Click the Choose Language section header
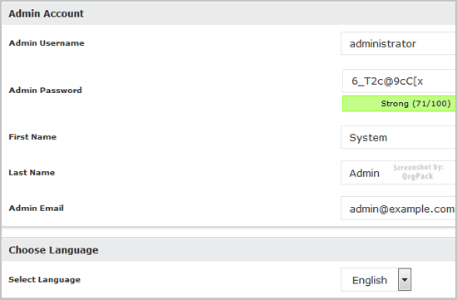 (x=229, y=250)
